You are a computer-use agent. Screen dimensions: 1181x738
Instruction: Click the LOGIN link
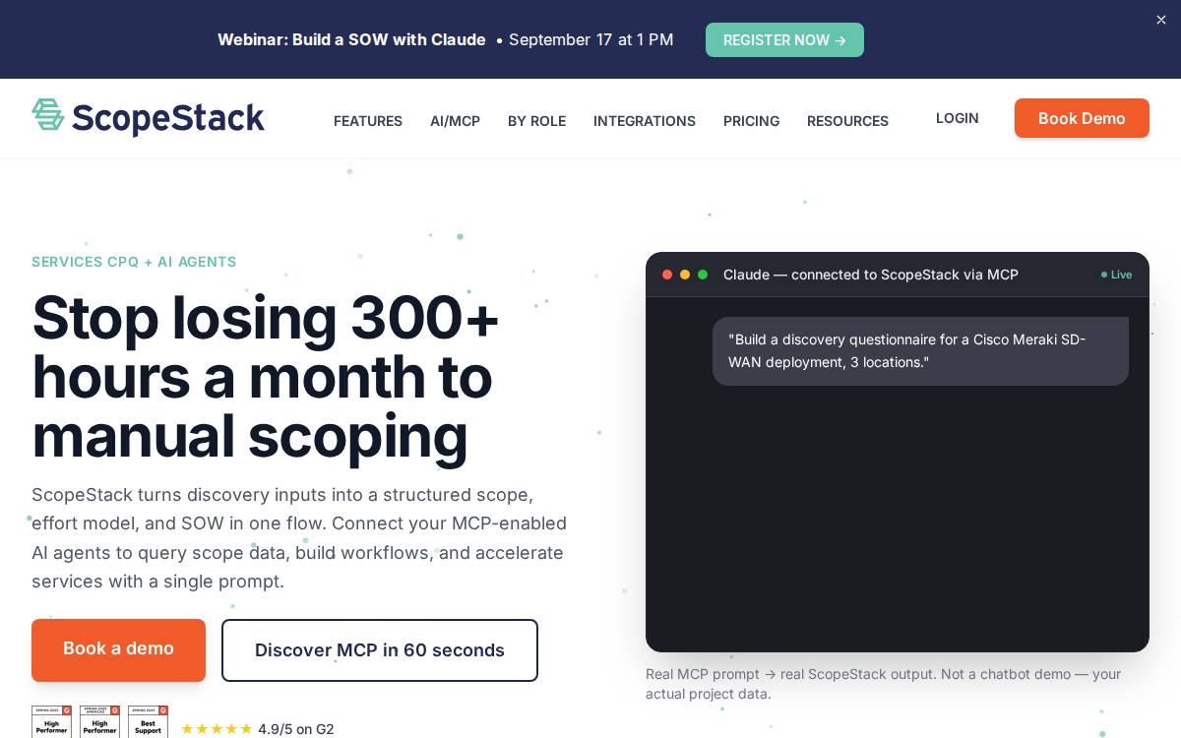click(957, 118)
